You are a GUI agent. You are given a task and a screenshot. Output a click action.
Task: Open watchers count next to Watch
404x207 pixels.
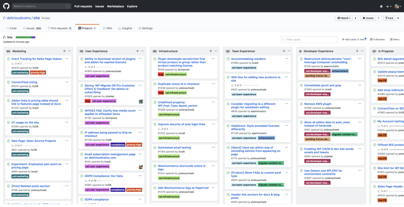(355, 18)
